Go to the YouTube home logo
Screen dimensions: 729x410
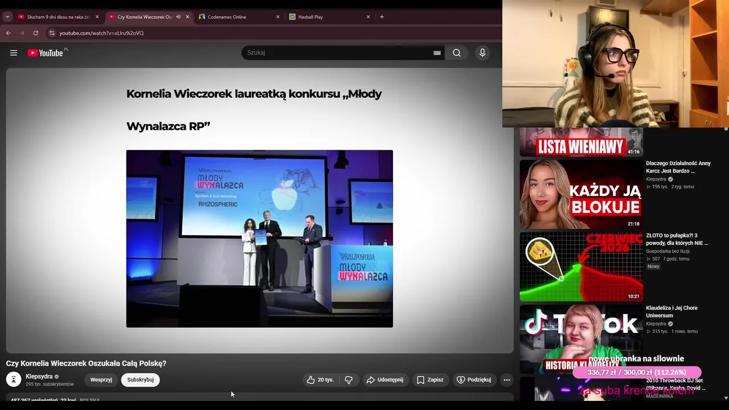pyautogui.click(x=46, y=53)
